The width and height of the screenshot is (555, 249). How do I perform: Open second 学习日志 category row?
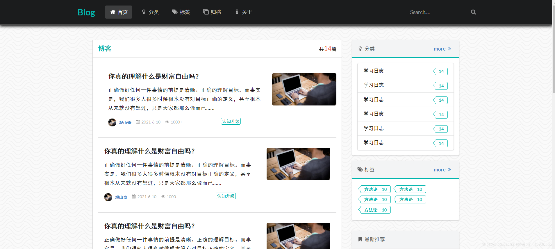point(405,85)
